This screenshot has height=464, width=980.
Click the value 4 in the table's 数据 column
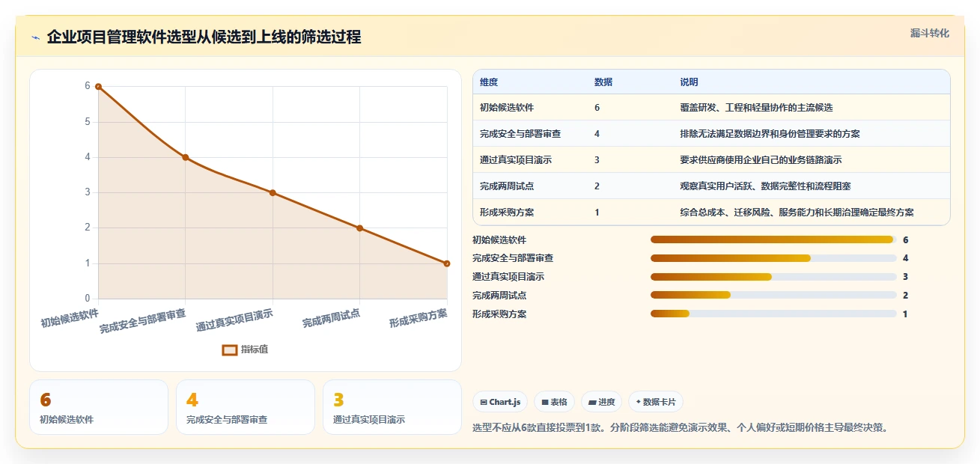click(x=597, y=134)
